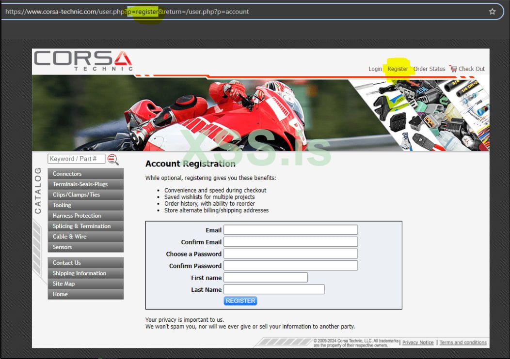The width and height of the screenshot is (510, 359).
Task: Bookmark page with the star icon
Action: 492,12
